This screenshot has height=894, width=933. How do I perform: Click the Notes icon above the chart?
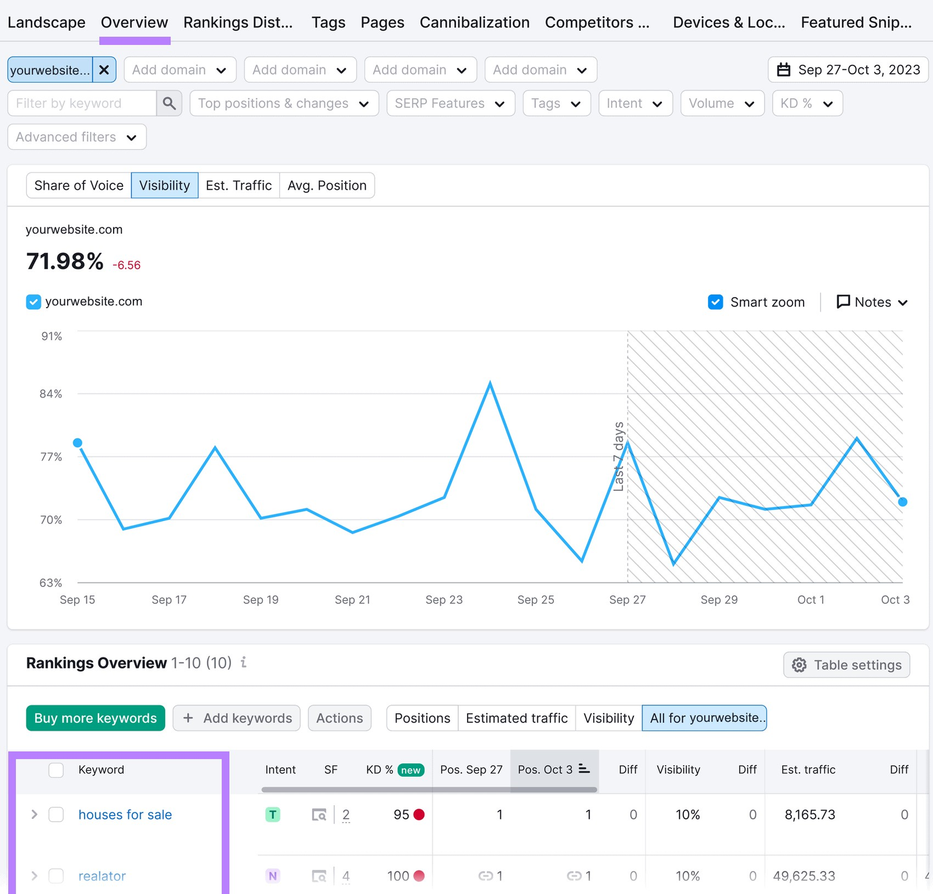click(844, 302)
